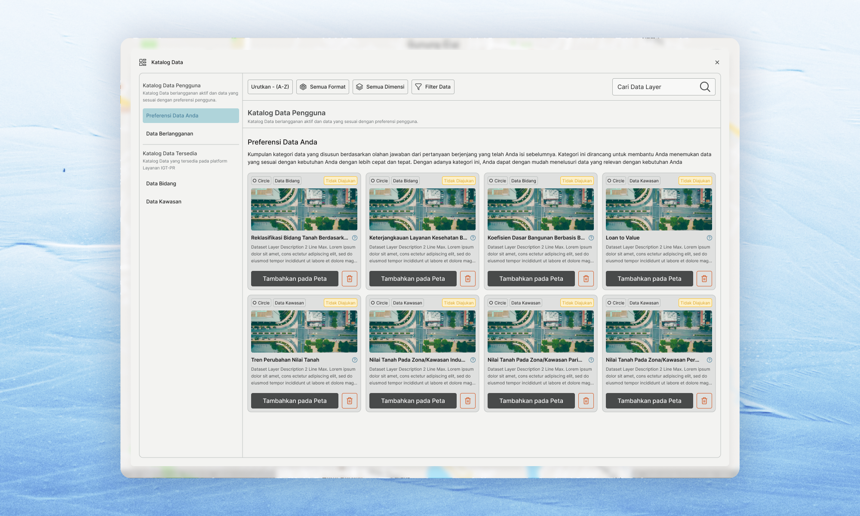Click thumbnail image of Koefisien Dasar Bangunan card
860x516 pixels.
[541, 209]
